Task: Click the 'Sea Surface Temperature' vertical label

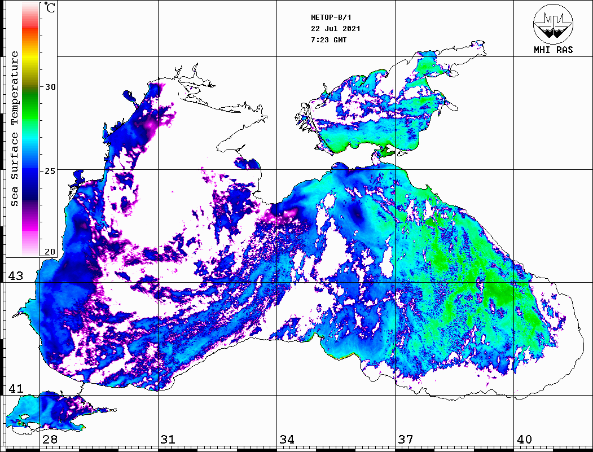Action: [14, 129]
